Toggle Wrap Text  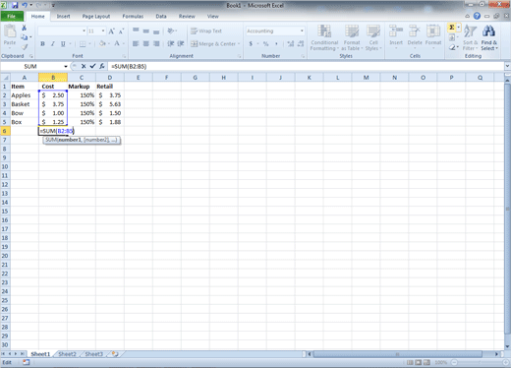click(206, 31)
